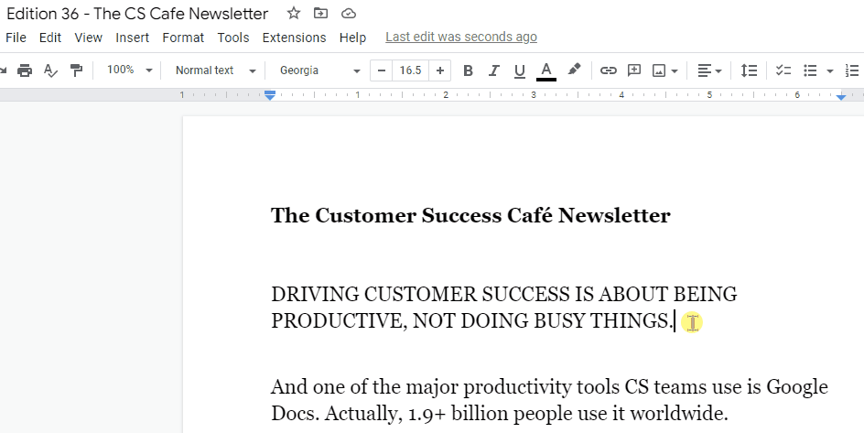Screen dimensions: 864x433
Task: Insert a checklist
Action: tap(783, 70)
